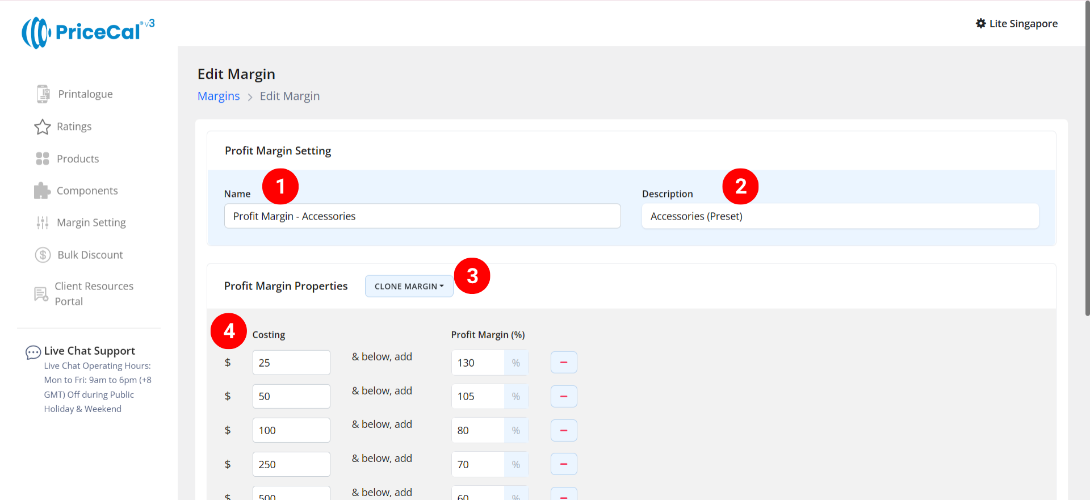The width and height of the screenshot is (1090, 500).
Task: Click the Margin Setting sliders icon
Action: 43,222
